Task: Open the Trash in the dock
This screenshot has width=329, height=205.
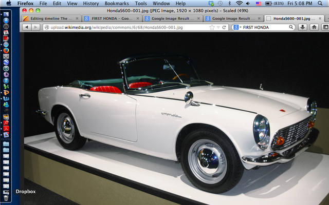Action: 6,198
